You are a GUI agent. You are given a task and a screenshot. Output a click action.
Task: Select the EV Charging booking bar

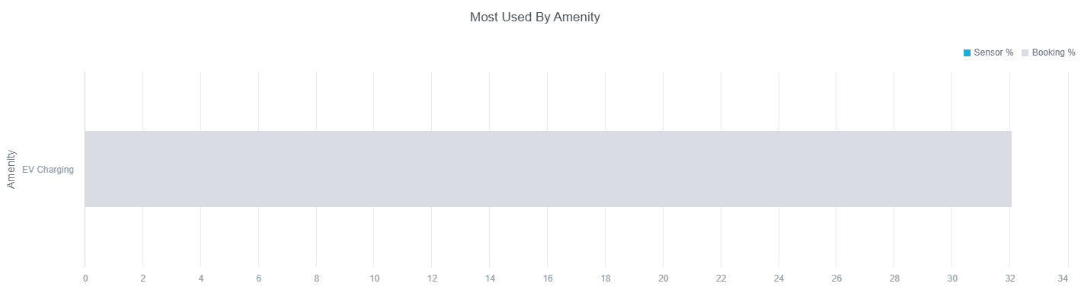coord(548,169)
